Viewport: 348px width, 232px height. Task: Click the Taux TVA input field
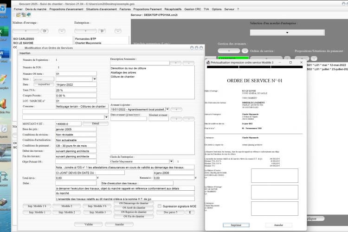pyautogui.click(x=76, y=90)
